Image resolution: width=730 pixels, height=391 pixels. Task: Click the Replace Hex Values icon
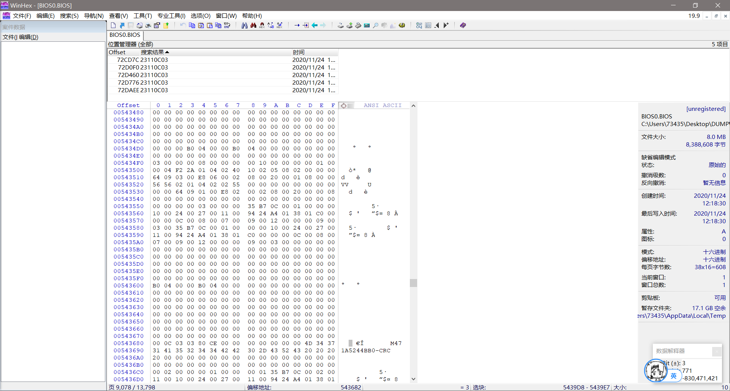(279, 25)
